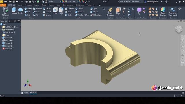Image resolution: width=185 pixels, height=104 pixels.
Task: Open the Decal tool
Action: point(47,8)
